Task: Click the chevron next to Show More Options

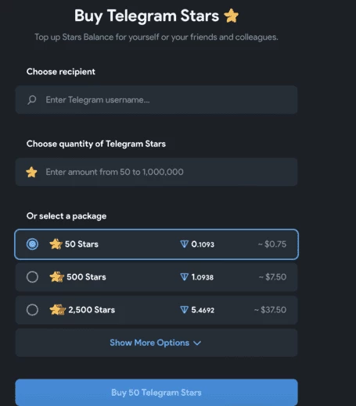Action: 197,344
